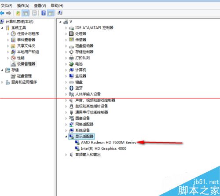The image size is (220, 196).
Task: Click the 打印队列 printer icon
Action: click(71, 58)
